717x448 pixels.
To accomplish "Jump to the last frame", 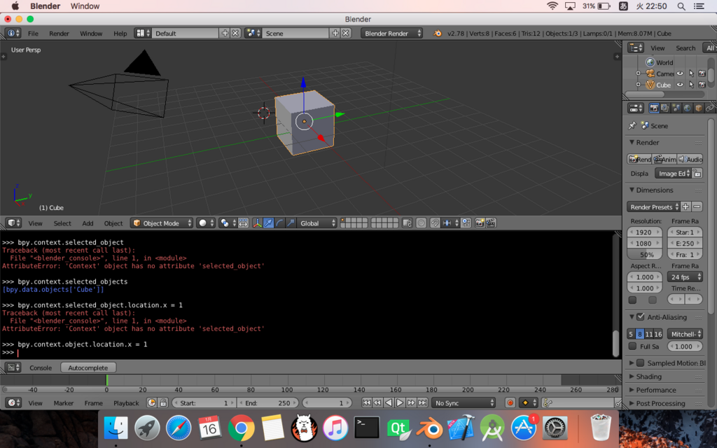I will pos(422,402).
